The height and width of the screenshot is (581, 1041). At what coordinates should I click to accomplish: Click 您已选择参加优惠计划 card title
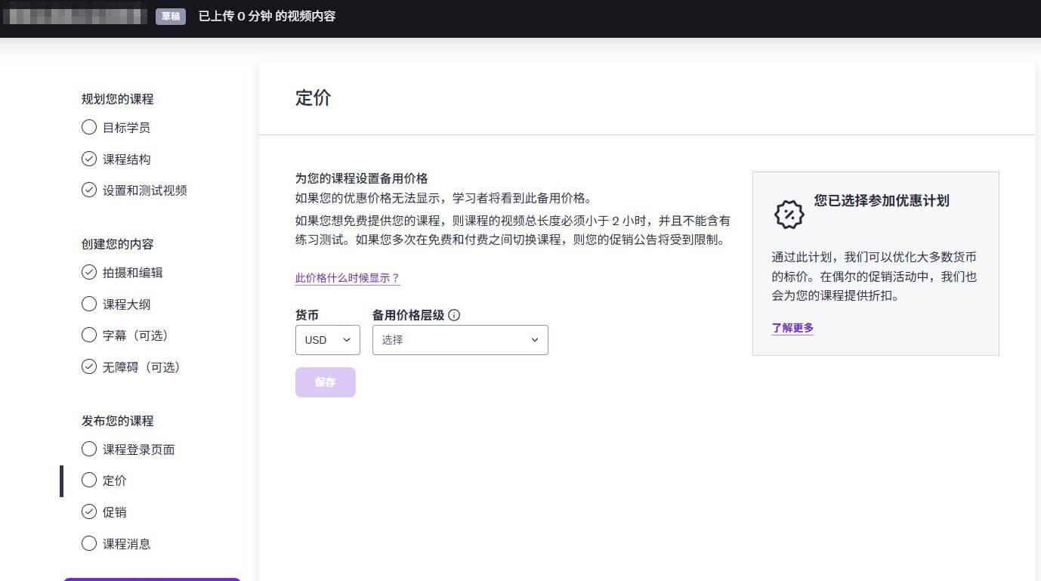(x=882, y=200)
